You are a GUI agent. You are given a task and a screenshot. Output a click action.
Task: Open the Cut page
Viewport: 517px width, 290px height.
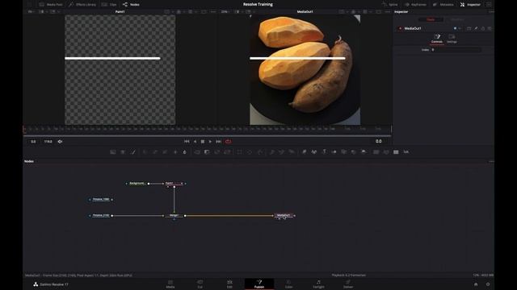[200, 284]
